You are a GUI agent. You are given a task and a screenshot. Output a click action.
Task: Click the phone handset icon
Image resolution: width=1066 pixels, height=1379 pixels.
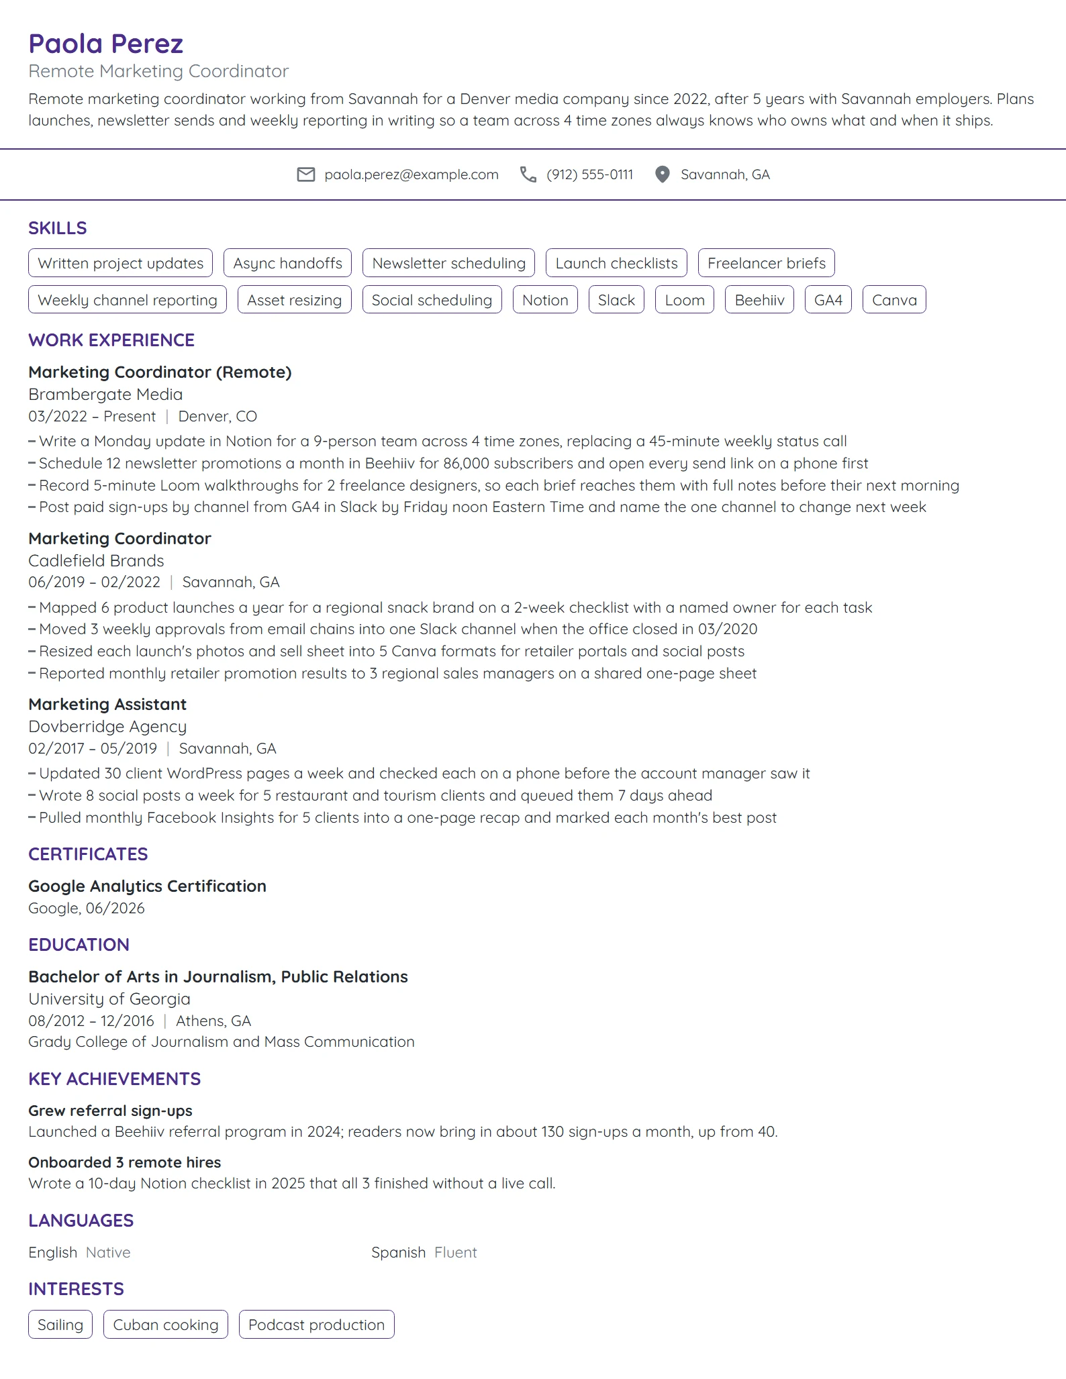(x=528, y=174)
